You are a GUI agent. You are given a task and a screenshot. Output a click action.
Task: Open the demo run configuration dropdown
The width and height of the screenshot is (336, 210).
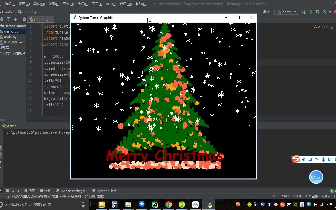pos(286,12)
